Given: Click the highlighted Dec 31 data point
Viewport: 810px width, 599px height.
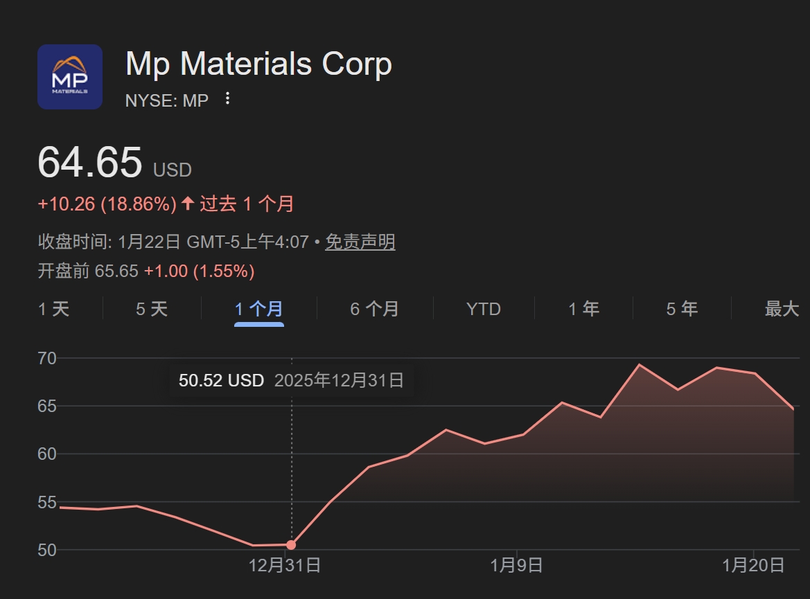Looking at the screenshot, I should tap(291, 545).
